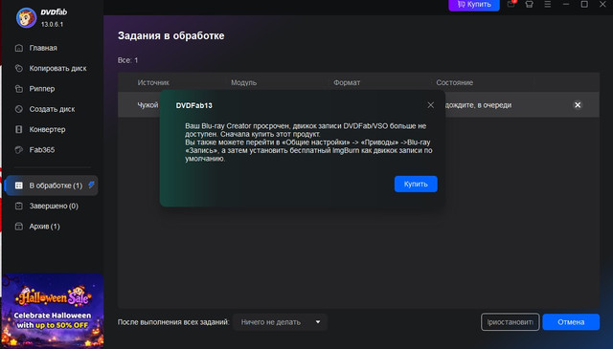Click the Создать диск sidebar icon

tap(19, 109)
